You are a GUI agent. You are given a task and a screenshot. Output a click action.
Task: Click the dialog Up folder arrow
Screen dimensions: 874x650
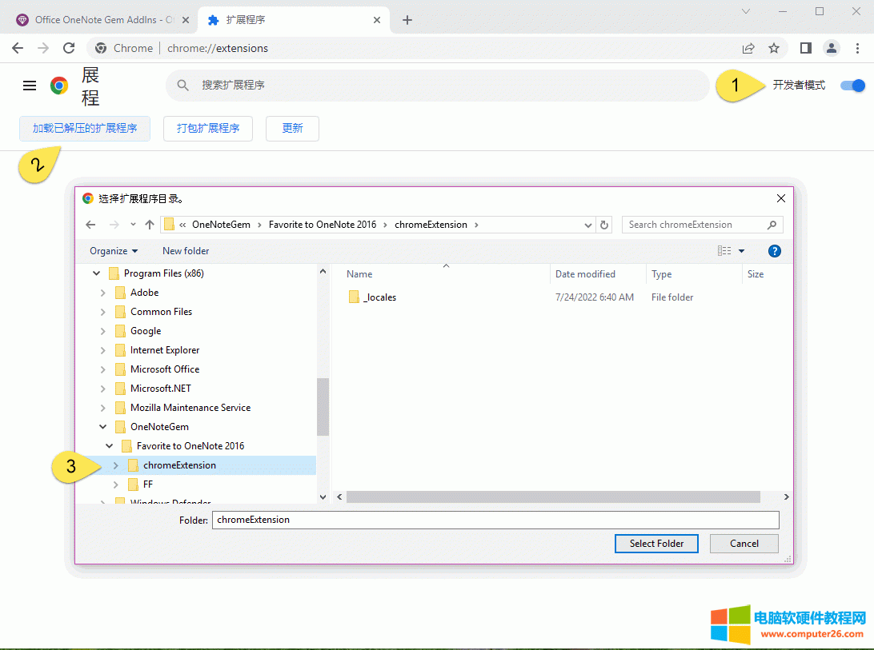[x=150, y=225]
